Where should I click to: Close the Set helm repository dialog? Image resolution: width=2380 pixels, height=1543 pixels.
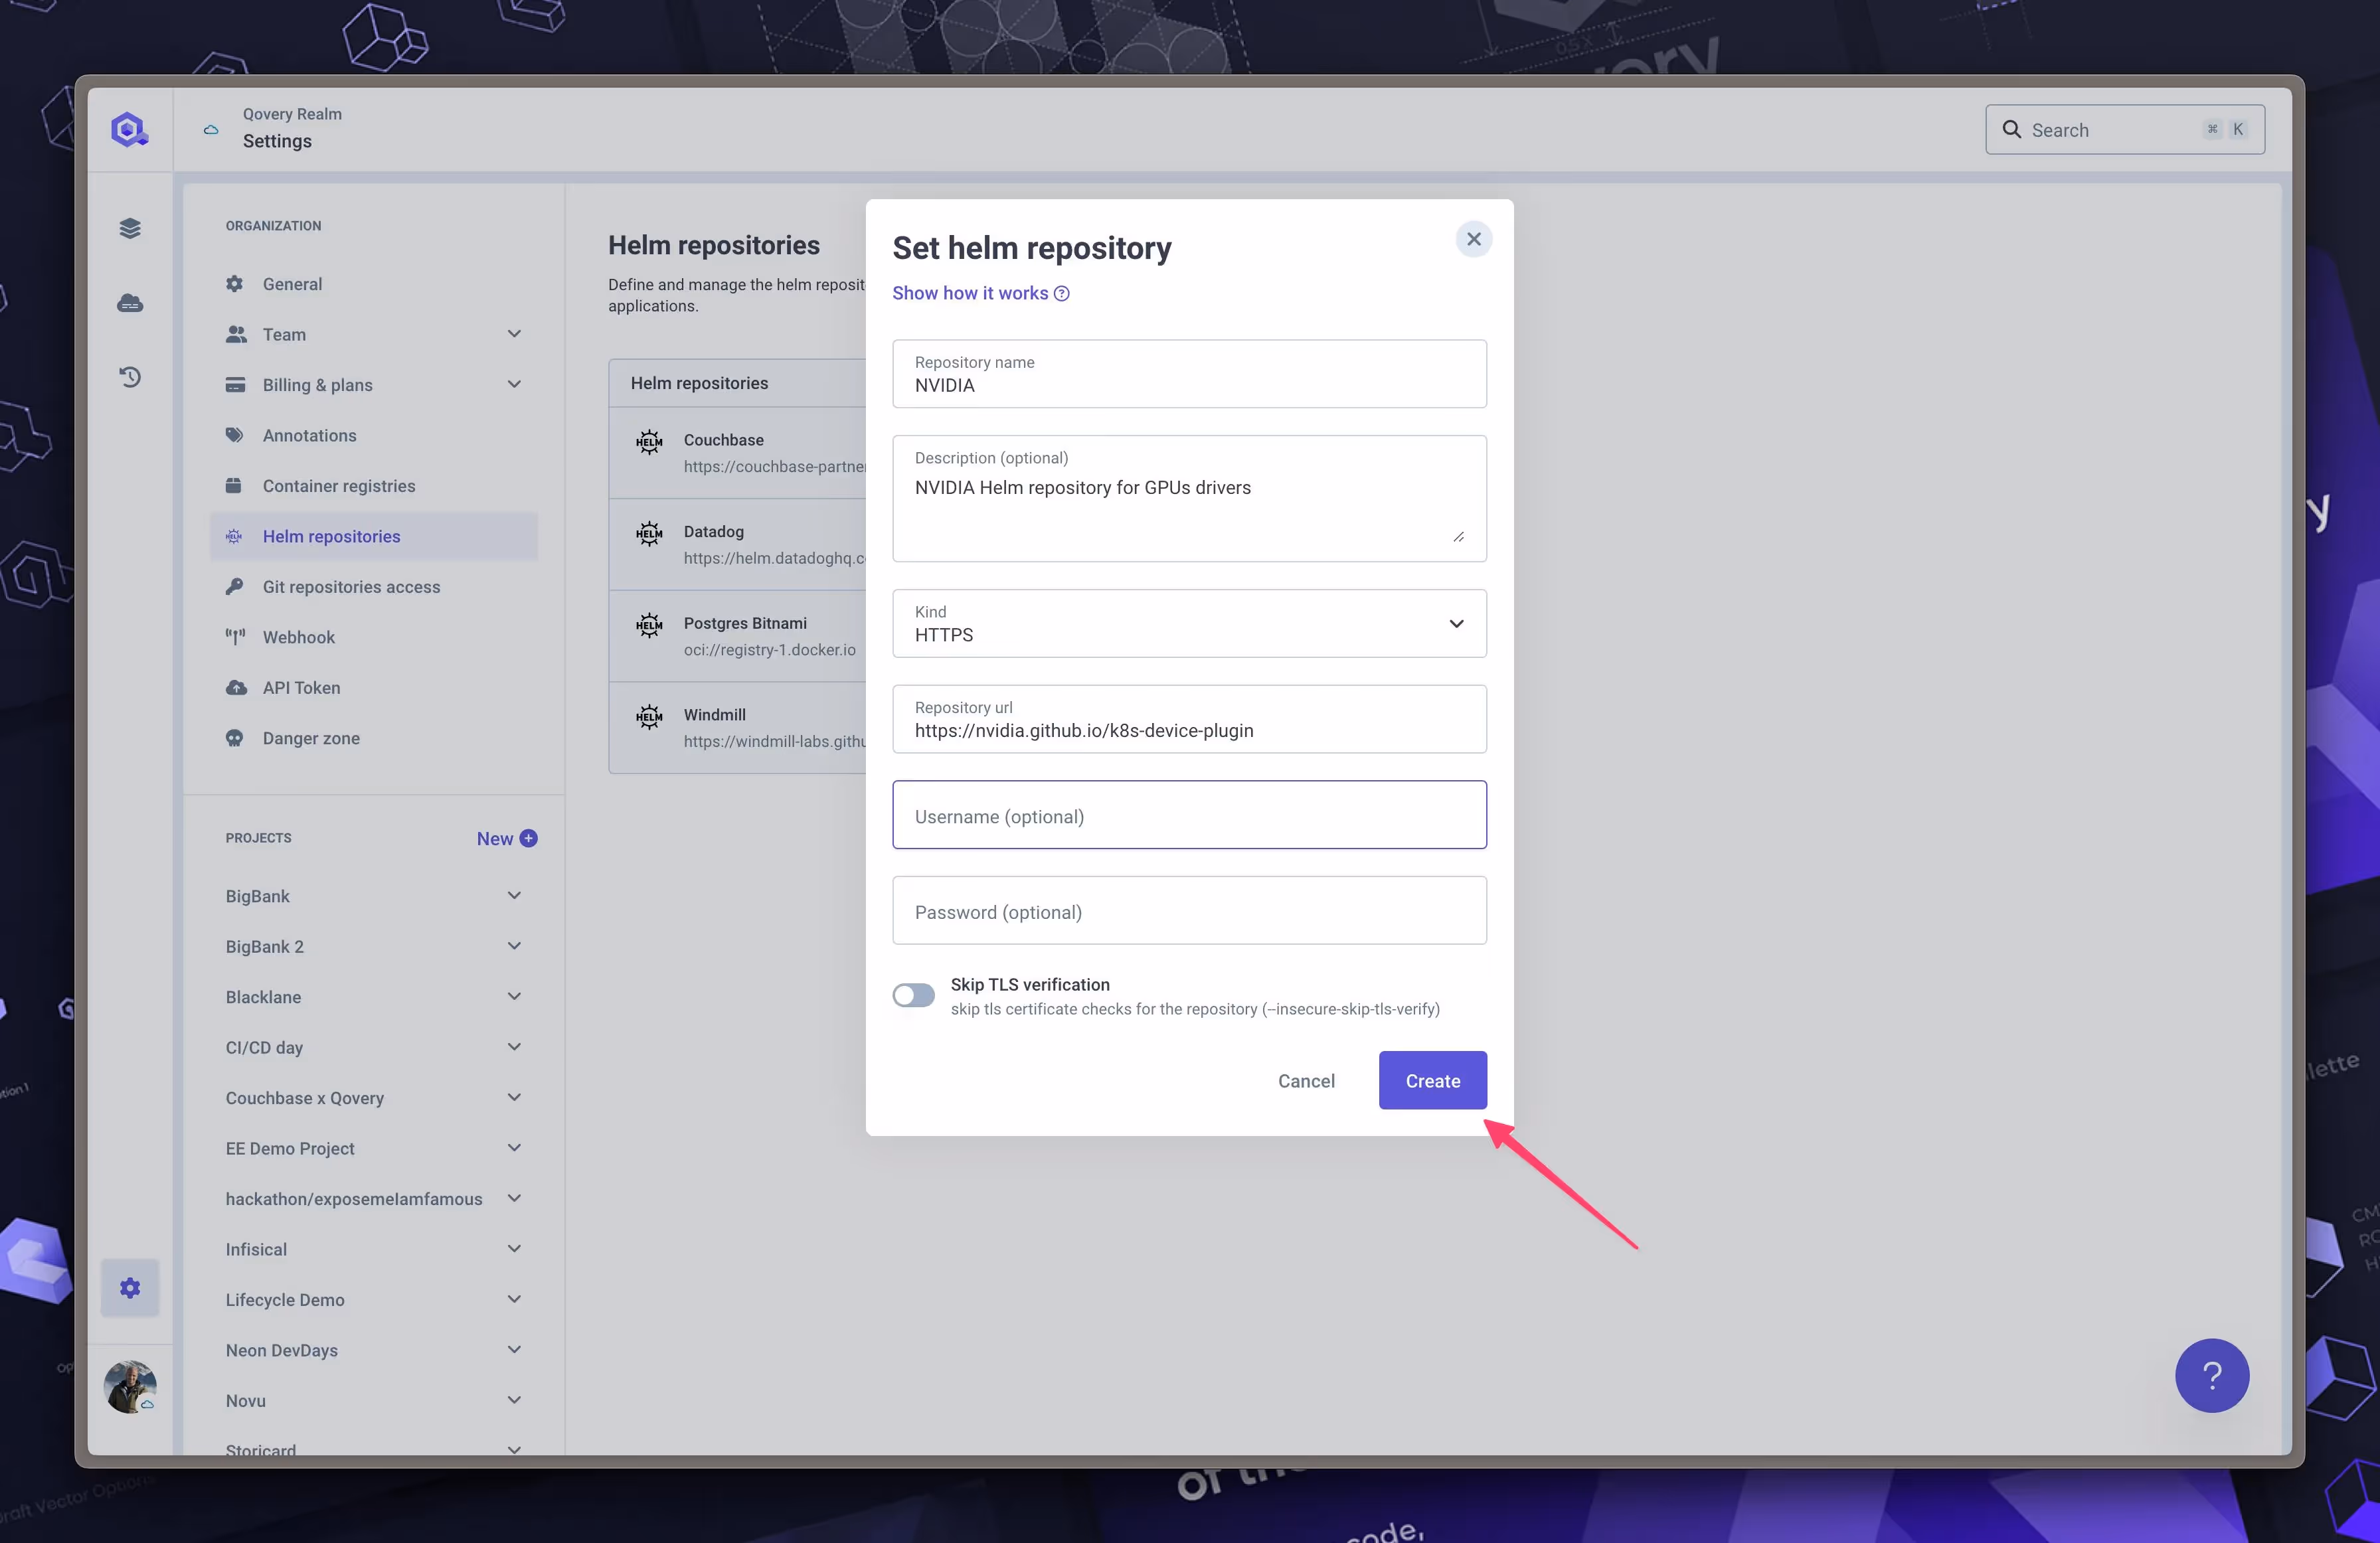(x=1473, y=239)
